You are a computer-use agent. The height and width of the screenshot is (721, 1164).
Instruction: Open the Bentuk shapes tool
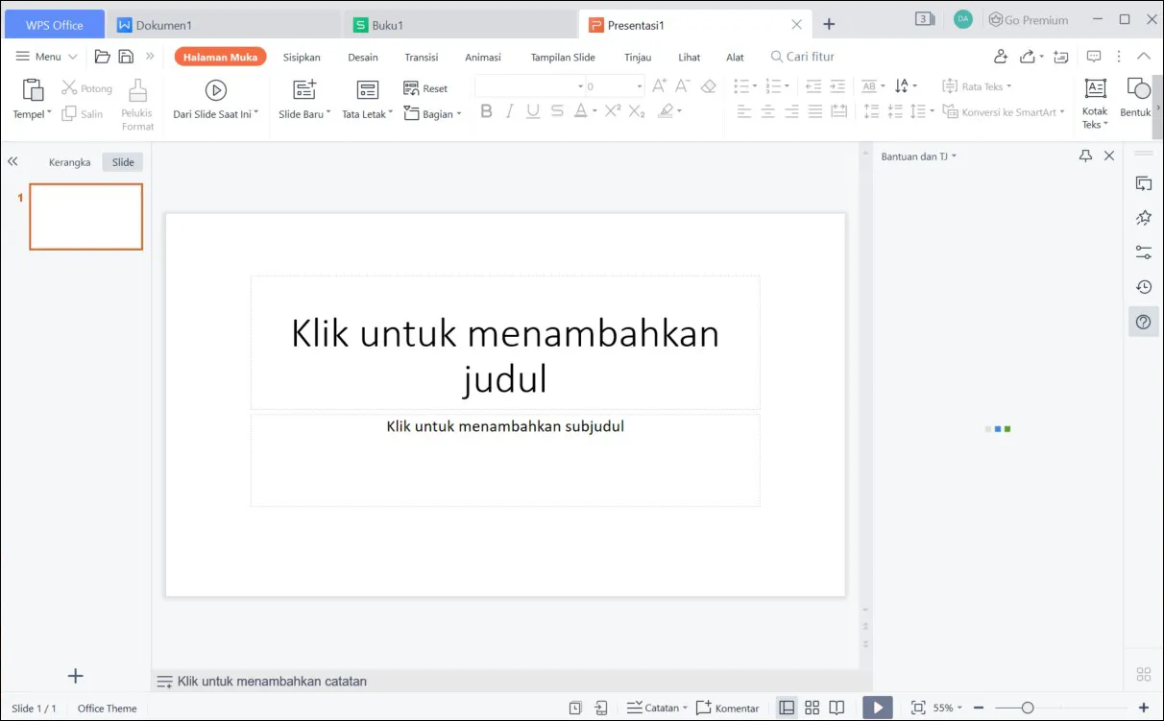pos(1137,96)
